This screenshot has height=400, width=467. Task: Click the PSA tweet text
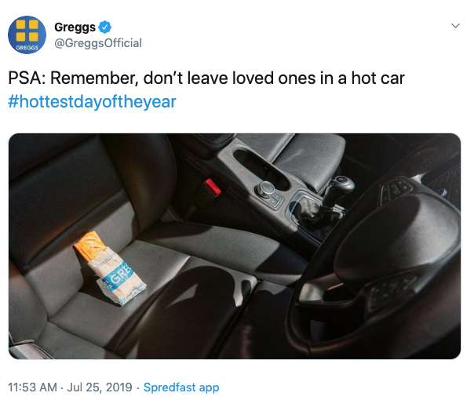[206, 78]
